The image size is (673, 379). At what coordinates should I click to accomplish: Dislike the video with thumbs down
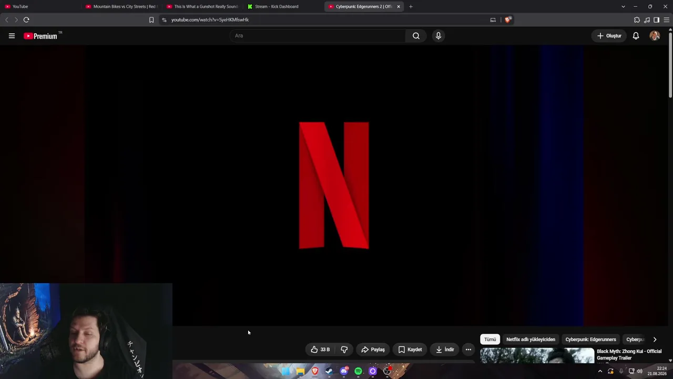[344, 350]
